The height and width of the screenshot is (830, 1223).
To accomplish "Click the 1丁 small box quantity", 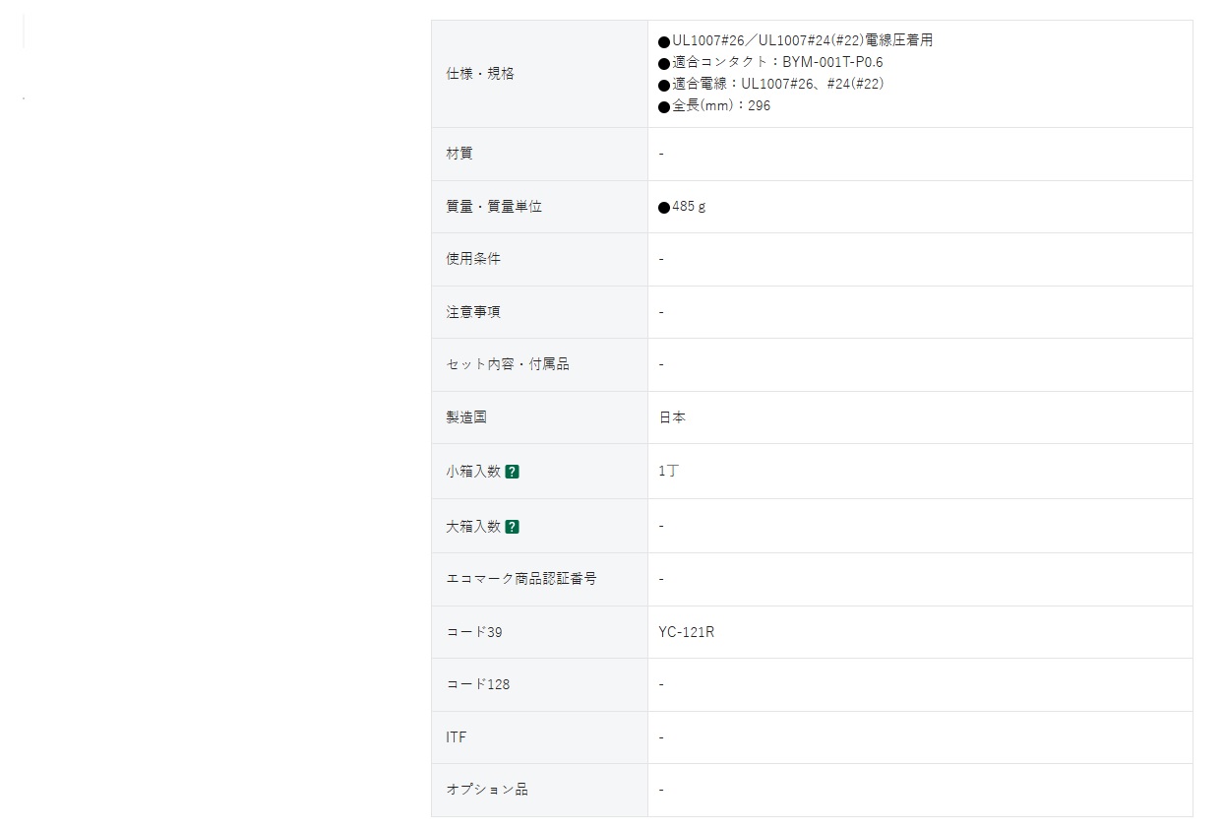I will pyautogui.click(x=668, y=471).
